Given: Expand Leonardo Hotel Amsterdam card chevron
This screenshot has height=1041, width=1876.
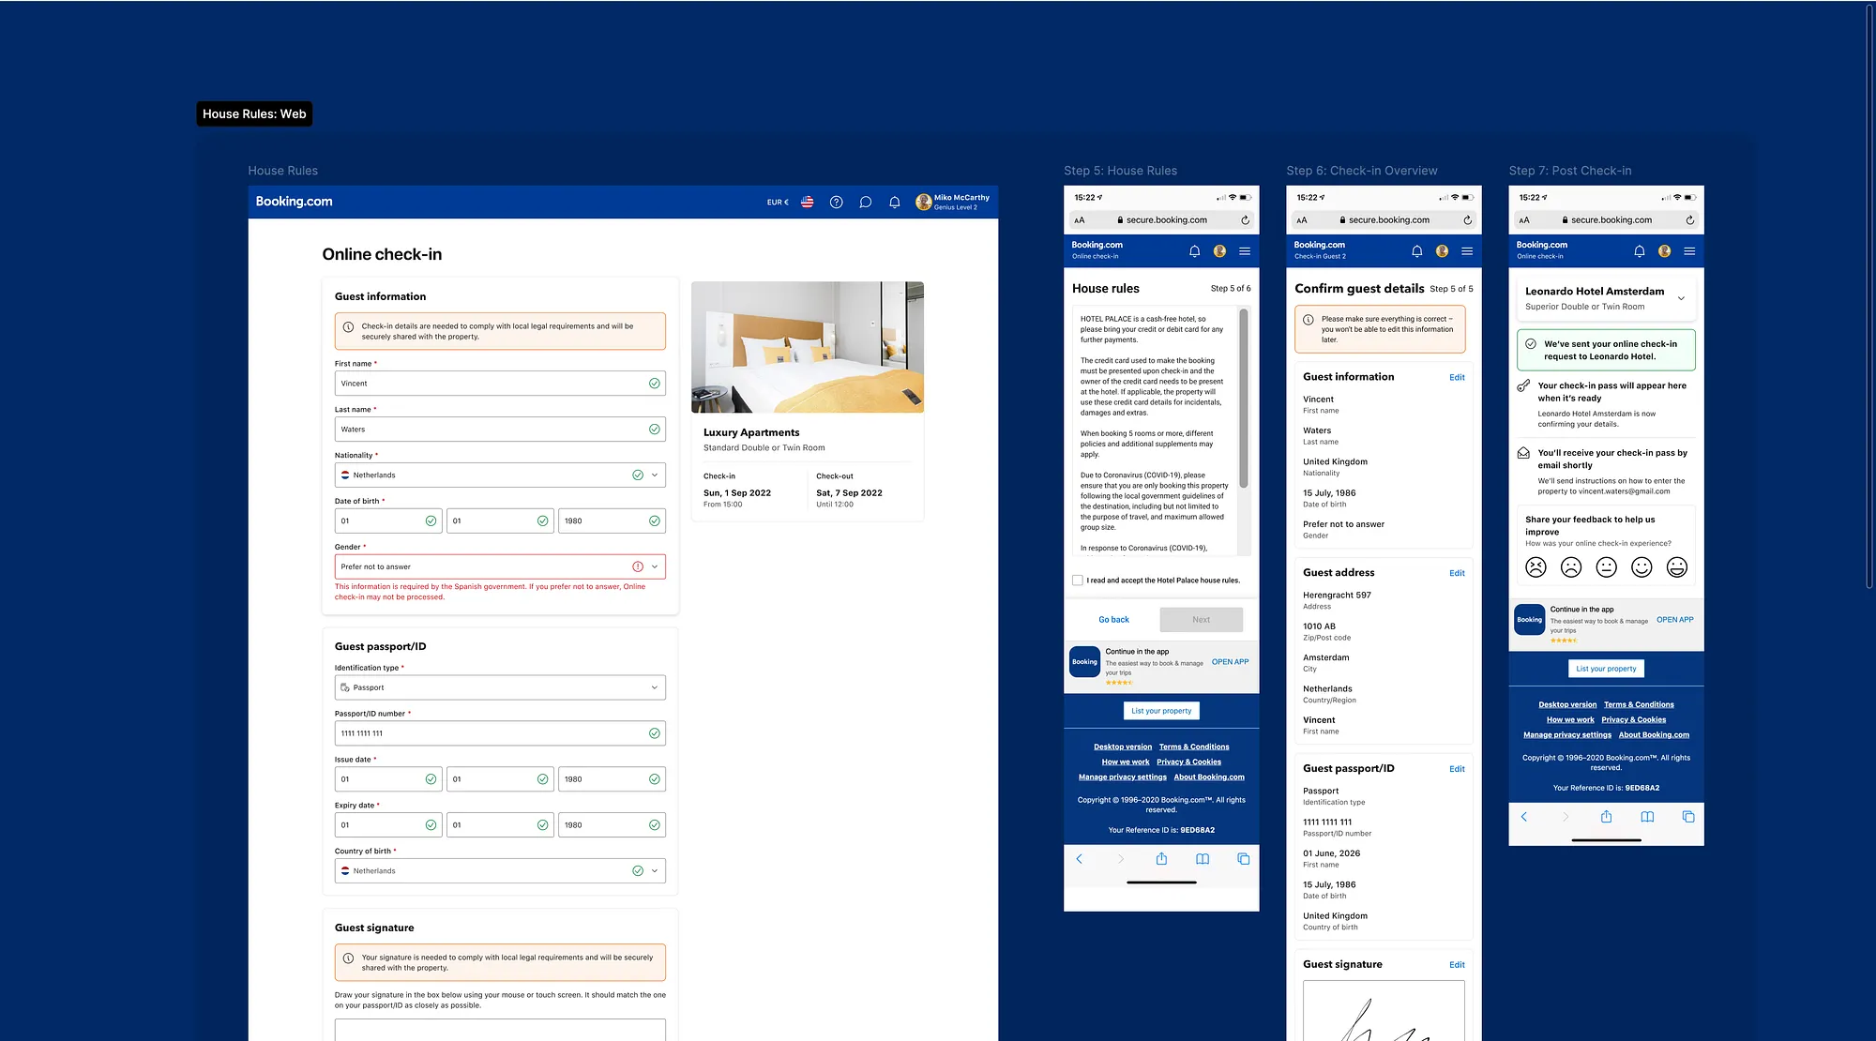Looking at the screenshot, I should click(x=1681, y=298).
